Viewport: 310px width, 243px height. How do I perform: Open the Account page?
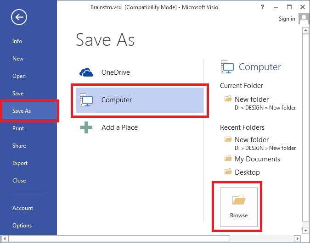click(23, 208)
